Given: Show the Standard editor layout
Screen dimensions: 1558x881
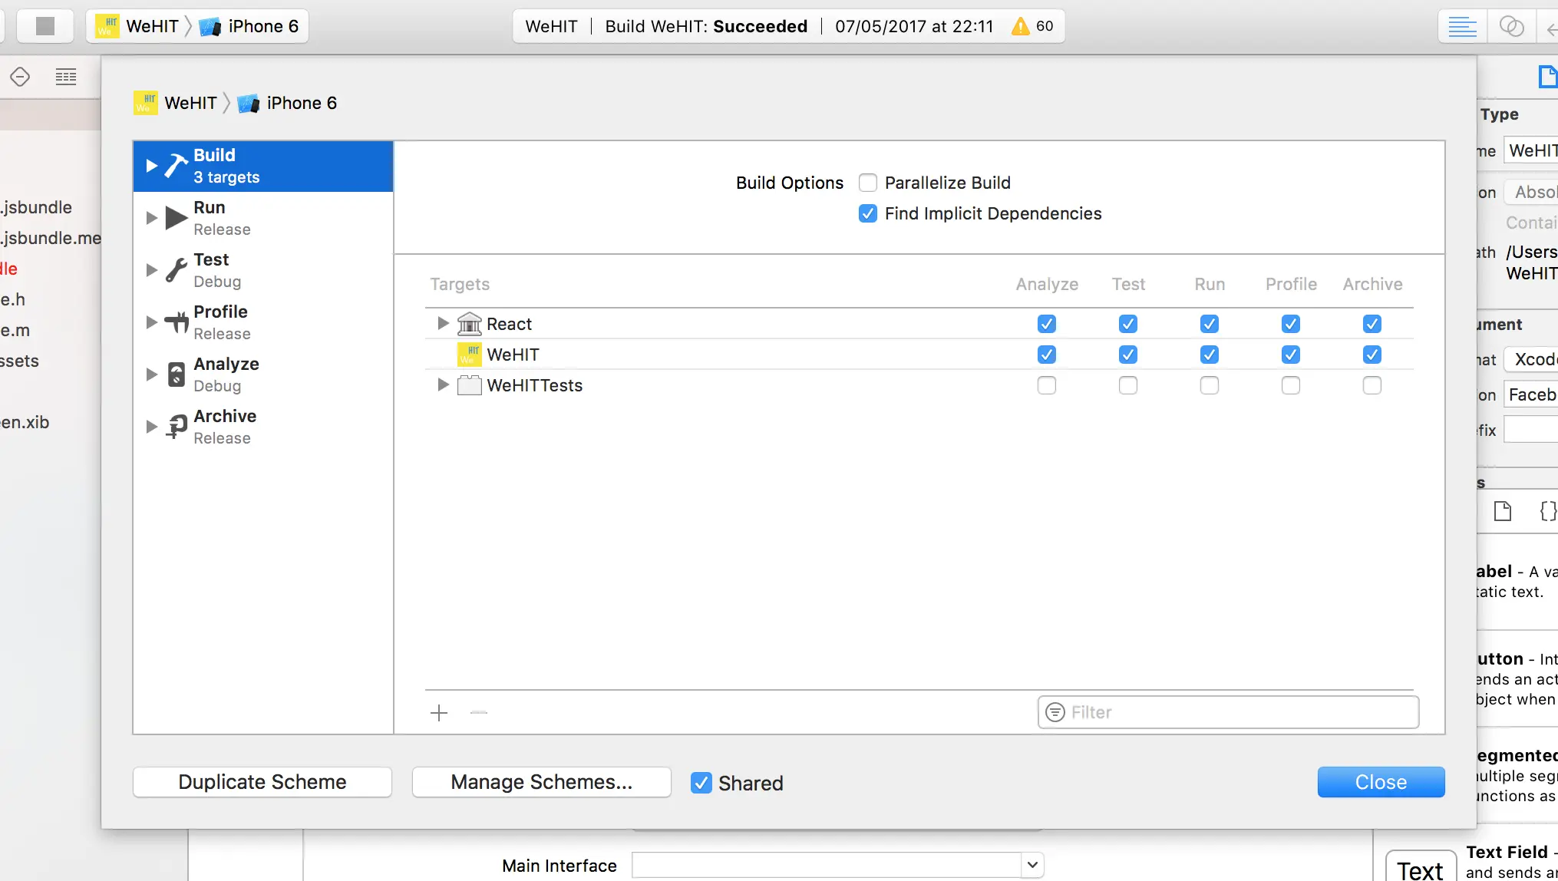Looking at the screenshot, I should [x=1462, y=26].
